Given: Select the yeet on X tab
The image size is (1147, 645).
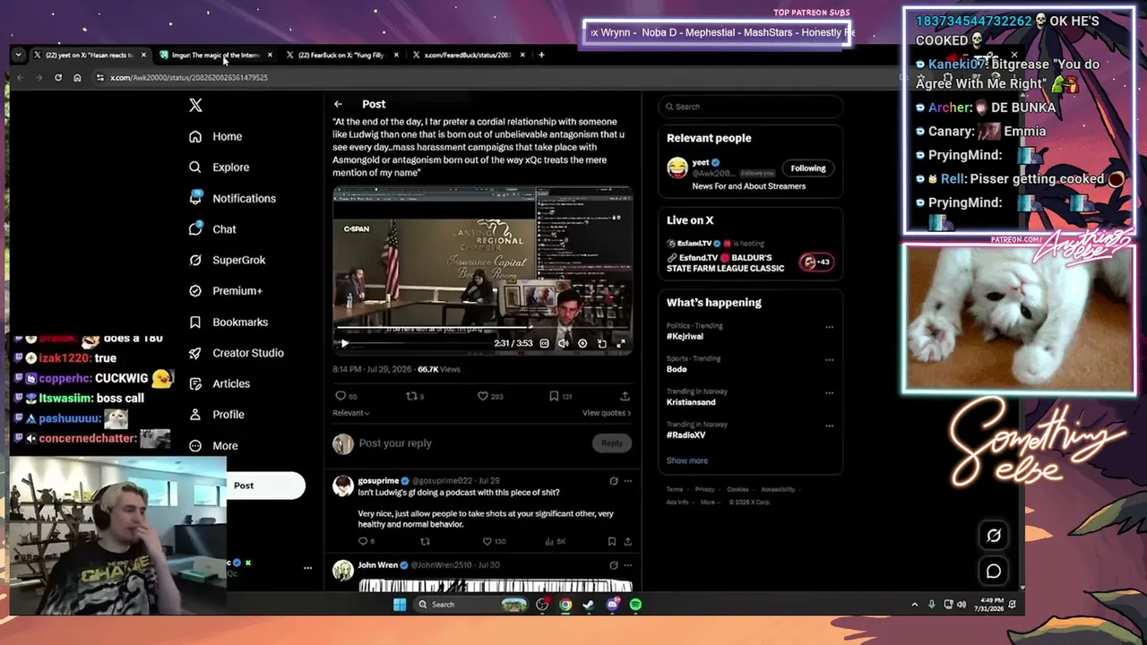Looking at the screenshot, I should coord(89,55).
